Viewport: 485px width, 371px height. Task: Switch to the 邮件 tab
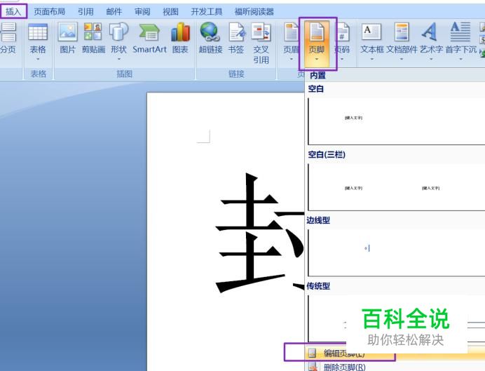pos(114,12)
